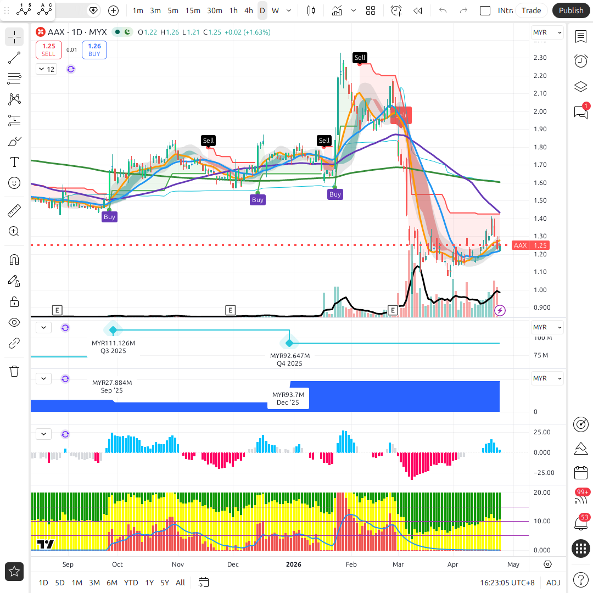Image resolution: width=593 pixels, height=593 pixels.
Task: Open the go-to-date calendar beside All
Action: click(204, 583)
